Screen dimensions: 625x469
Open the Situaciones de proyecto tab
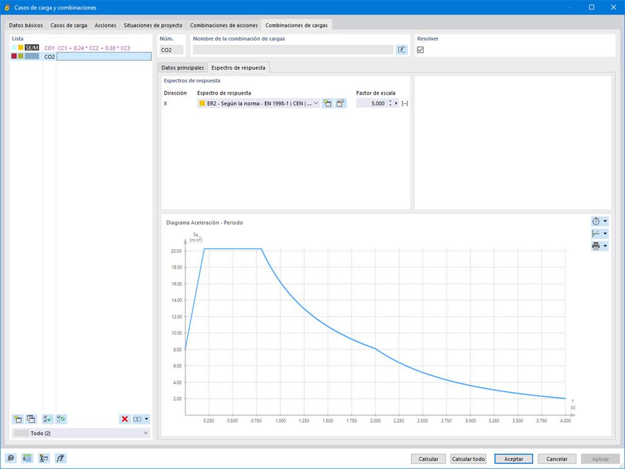[153, 25]
